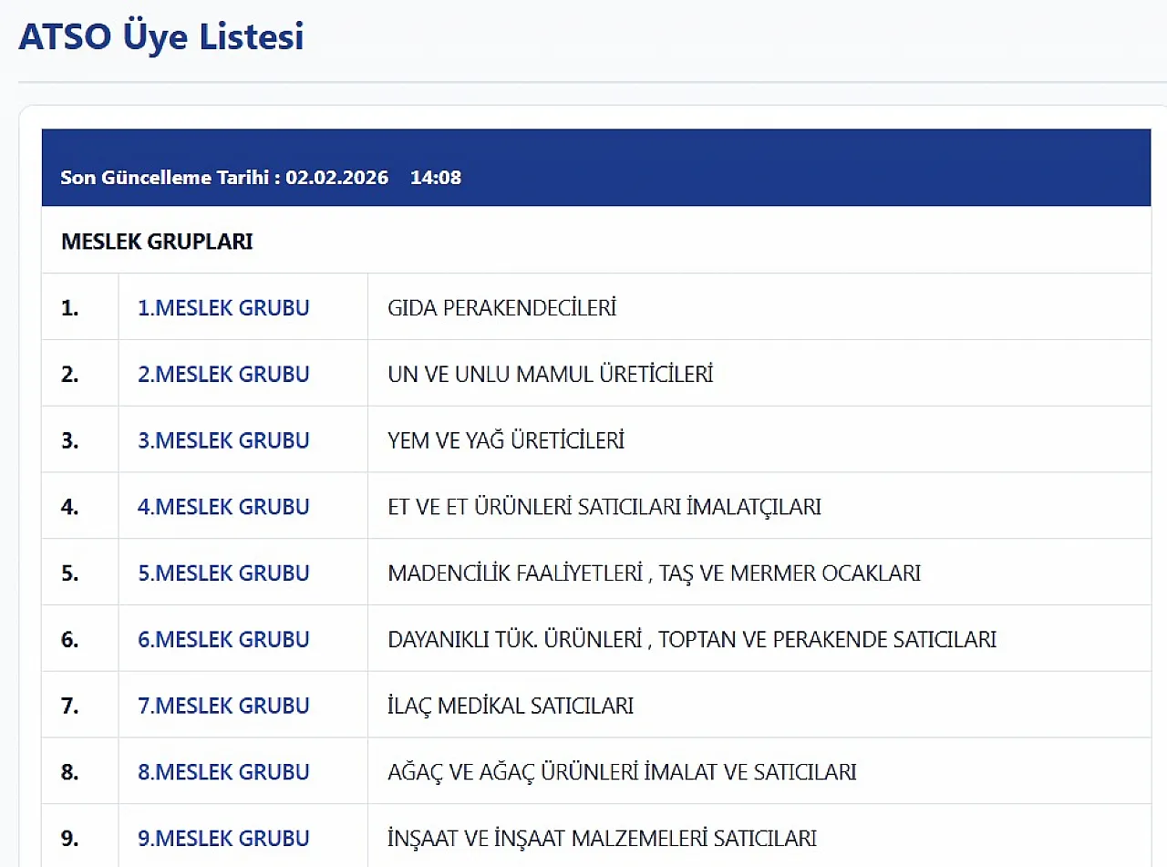The height and width of the screenshot is (867, 1167).
Task: Select ET VE ET ÜRÜNLERİ SATICILARI İMALATÇILARI text
Action: (604, 507)
